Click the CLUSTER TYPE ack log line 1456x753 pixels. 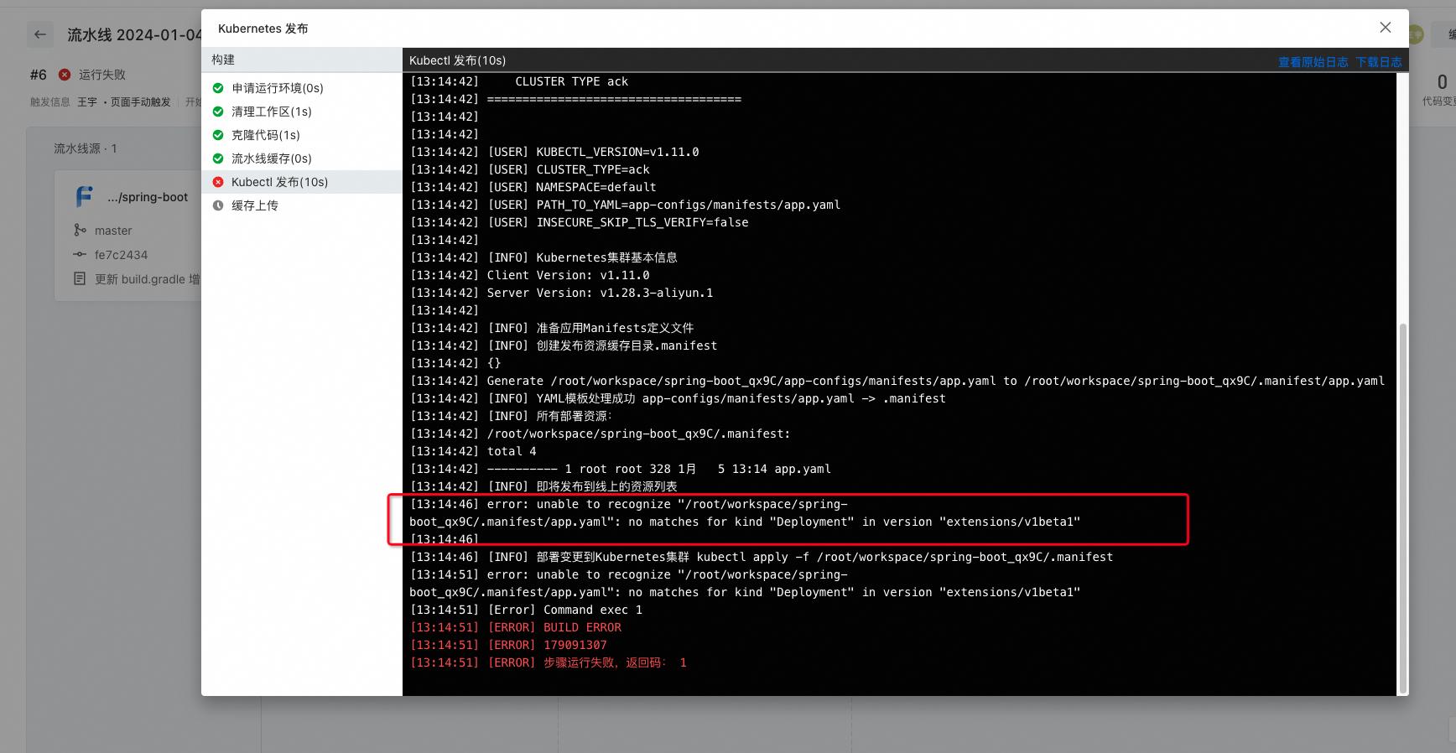click(x=519, y=81)
